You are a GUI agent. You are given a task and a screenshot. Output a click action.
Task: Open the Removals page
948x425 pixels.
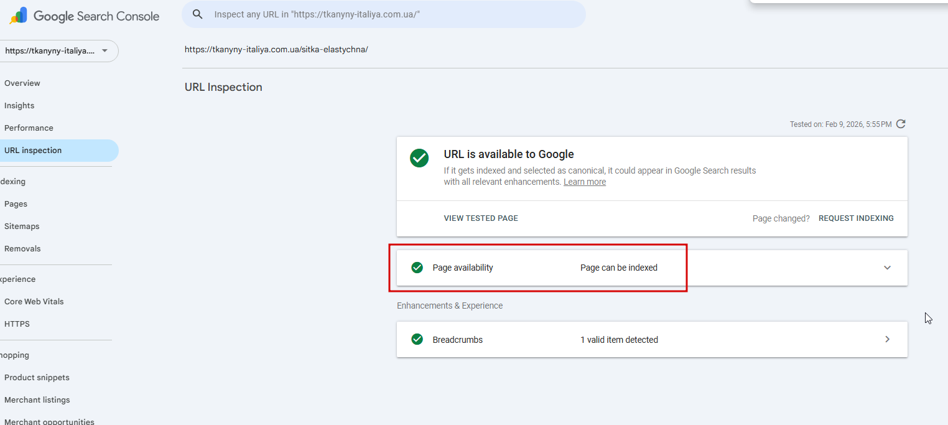coord(22,249)
